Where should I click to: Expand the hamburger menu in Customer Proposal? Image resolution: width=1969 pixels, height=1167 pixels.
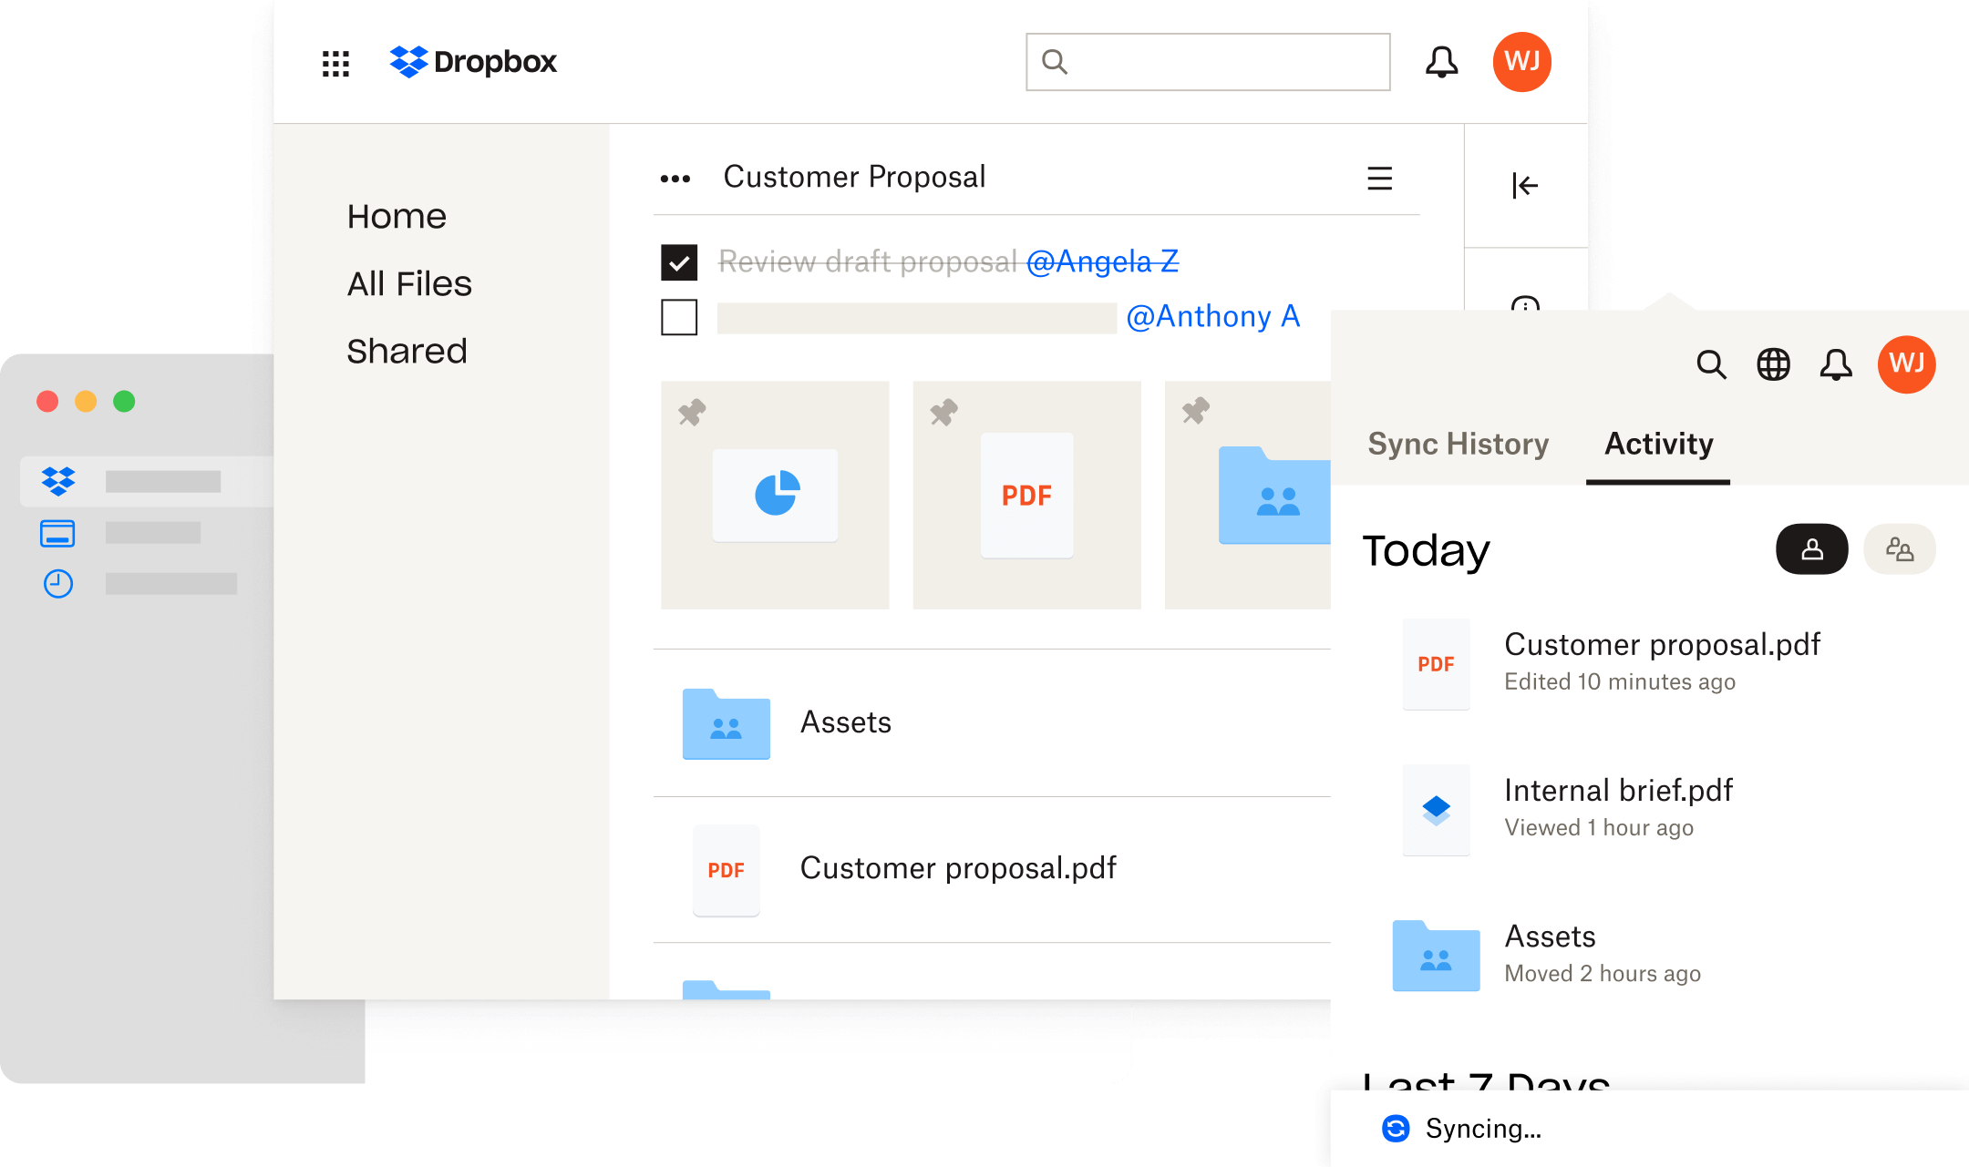(1378, 178)
